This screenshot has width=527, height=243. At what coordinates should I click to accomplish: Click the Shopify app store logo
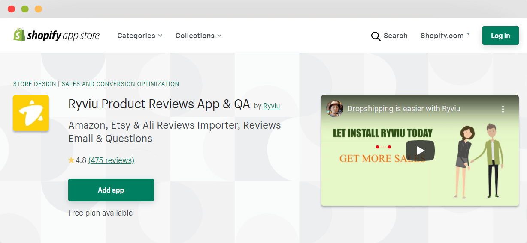coord(56,35)
